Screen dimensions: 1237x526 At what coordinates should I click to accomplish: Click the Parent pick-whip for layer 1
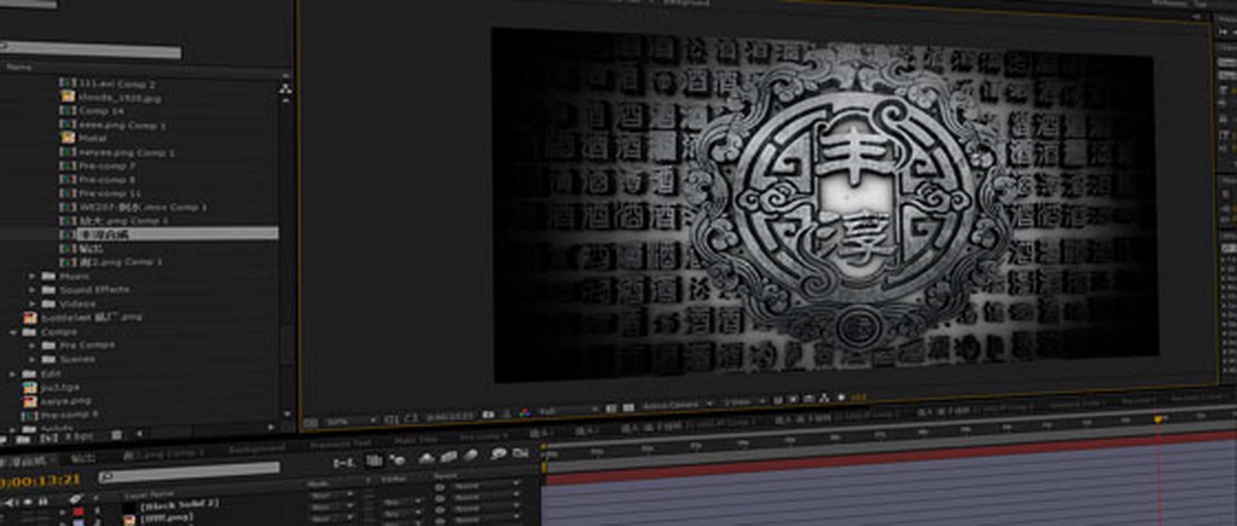tap(440, 487)
